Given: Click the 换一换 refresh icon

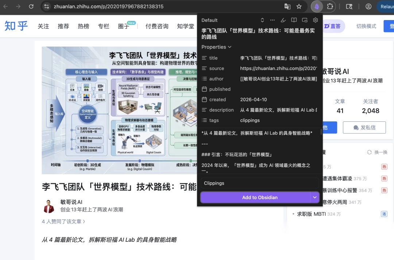Looking at the screenshot, I should point(369,152).
